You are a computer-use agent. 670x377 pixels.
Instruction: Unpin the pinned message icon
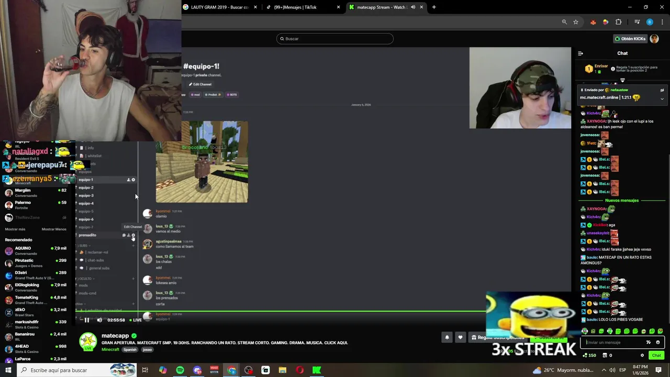662,90
